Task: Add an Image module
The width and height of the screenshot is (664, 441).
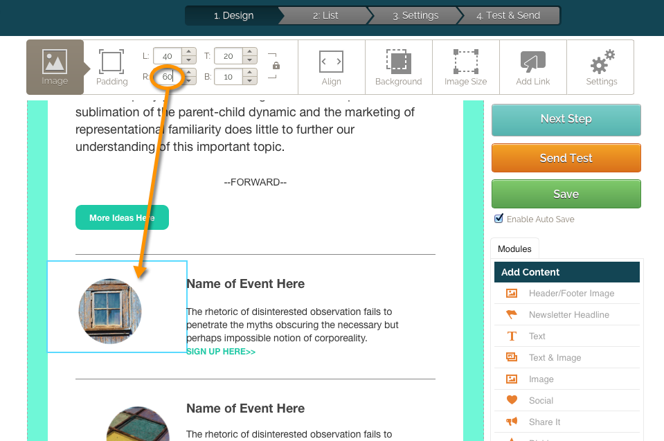Action: (x=566, y=379)
